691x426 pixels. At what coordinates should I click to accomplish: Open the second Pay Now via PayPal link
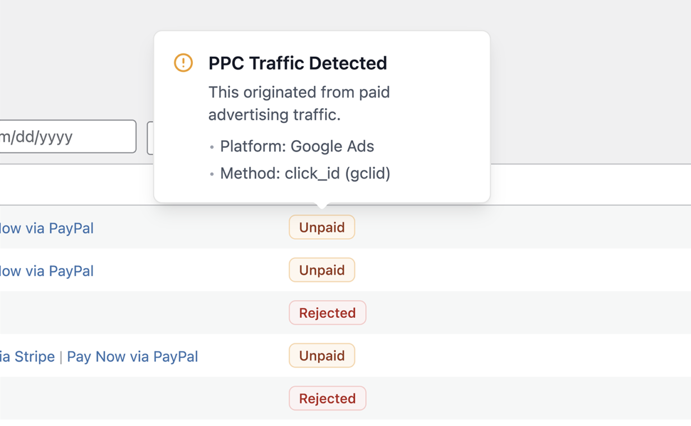click(47, 271)
